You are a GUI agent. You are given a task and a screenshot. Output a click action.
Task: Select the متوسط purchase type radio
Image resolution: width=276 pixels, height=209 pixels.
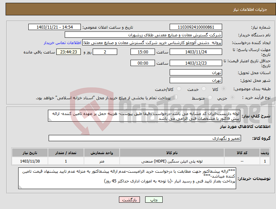[x=210, y=98]
